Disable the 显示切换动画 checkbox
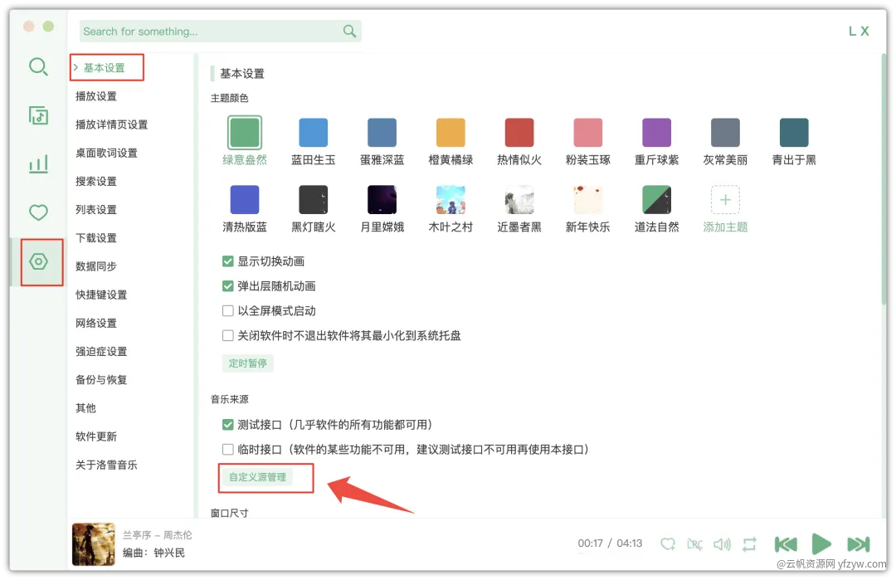This screenshot has width=896, height=580. [228, 261]
